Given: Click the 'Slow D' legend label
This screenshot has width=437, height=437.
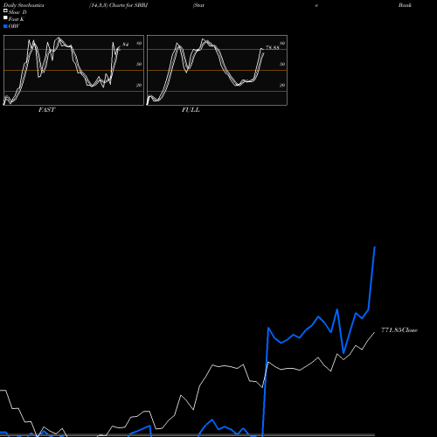Looking at the screenshot, I should tap(17, 12).
